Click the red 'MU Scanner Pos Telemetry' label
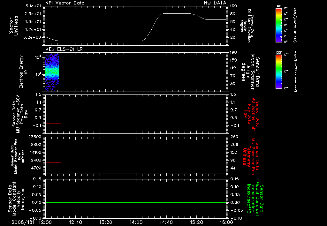 pos(251,156)
